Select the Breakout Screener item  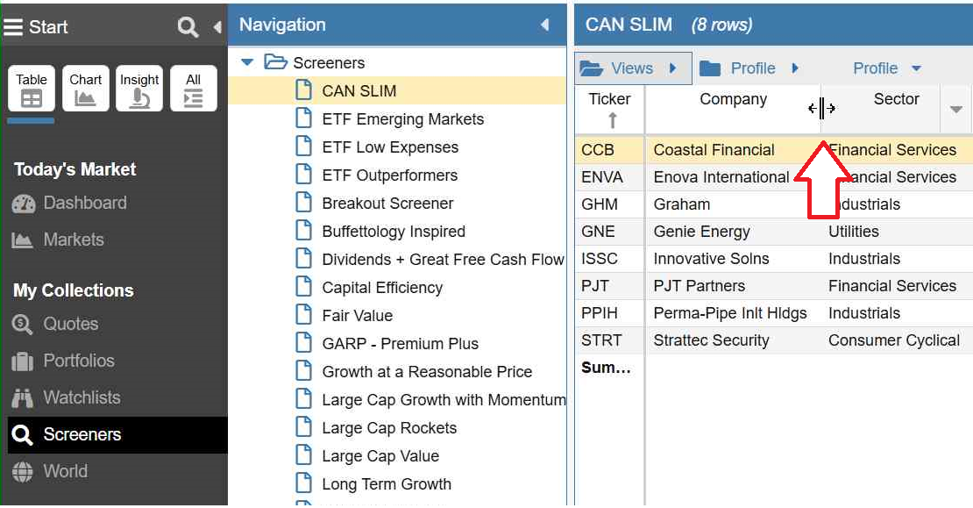[x=387, y=204]
